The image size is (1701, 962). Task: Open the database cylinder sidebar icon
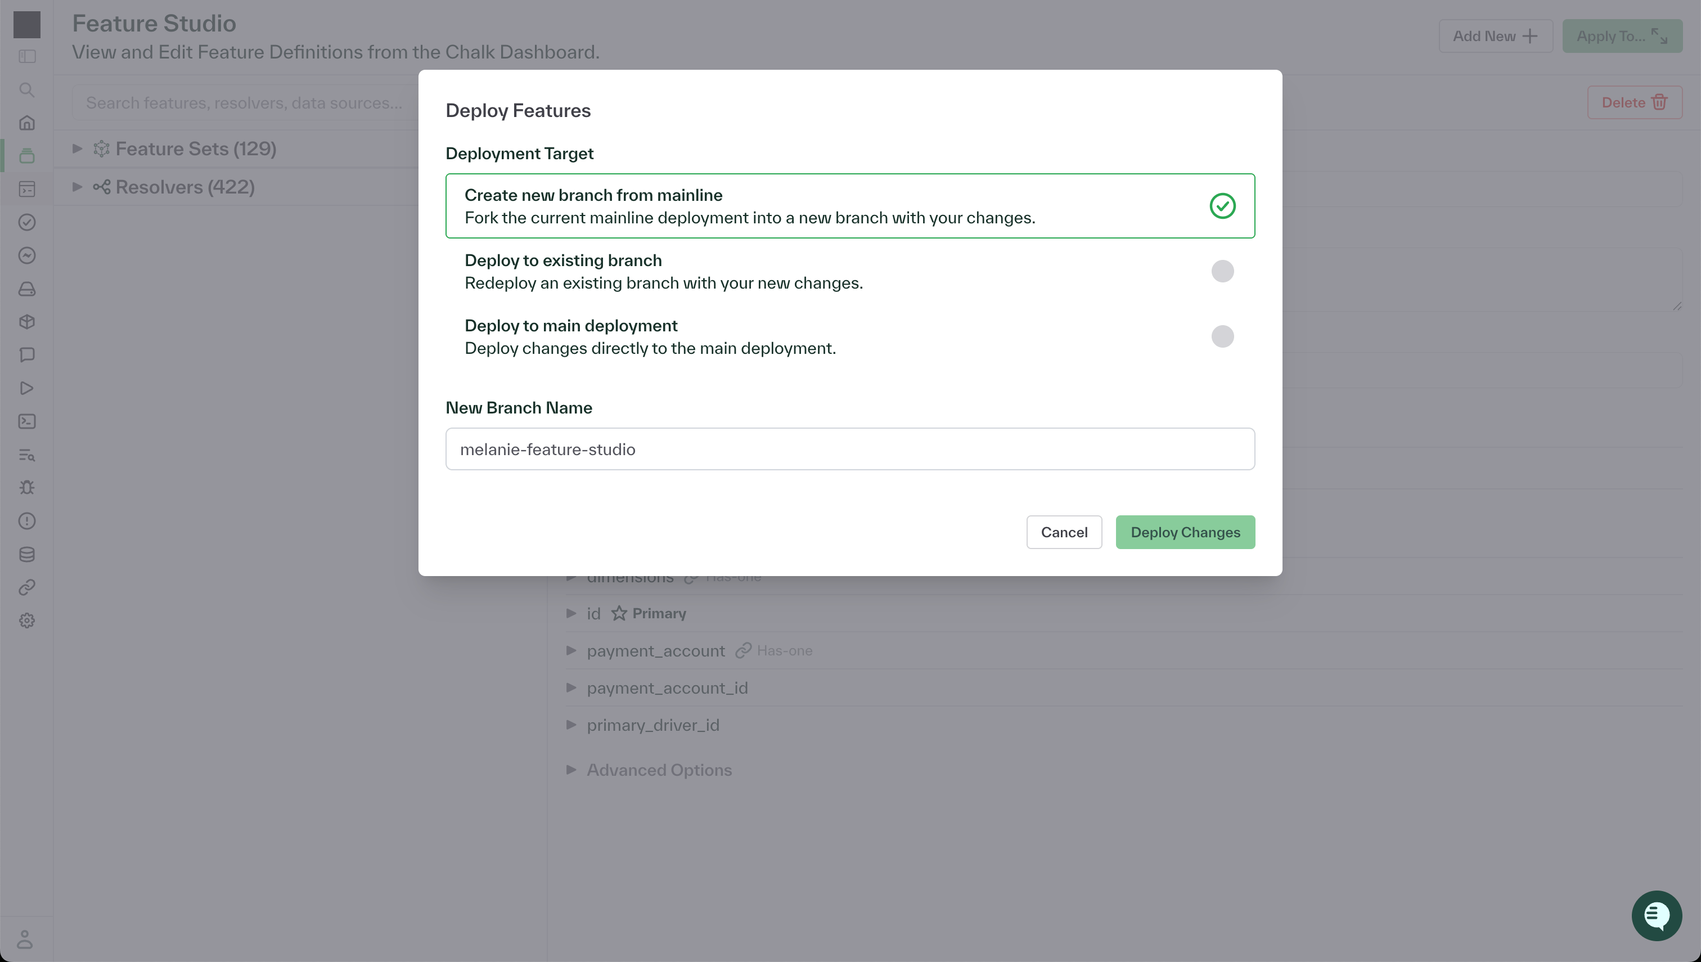[x=27, y=554]
